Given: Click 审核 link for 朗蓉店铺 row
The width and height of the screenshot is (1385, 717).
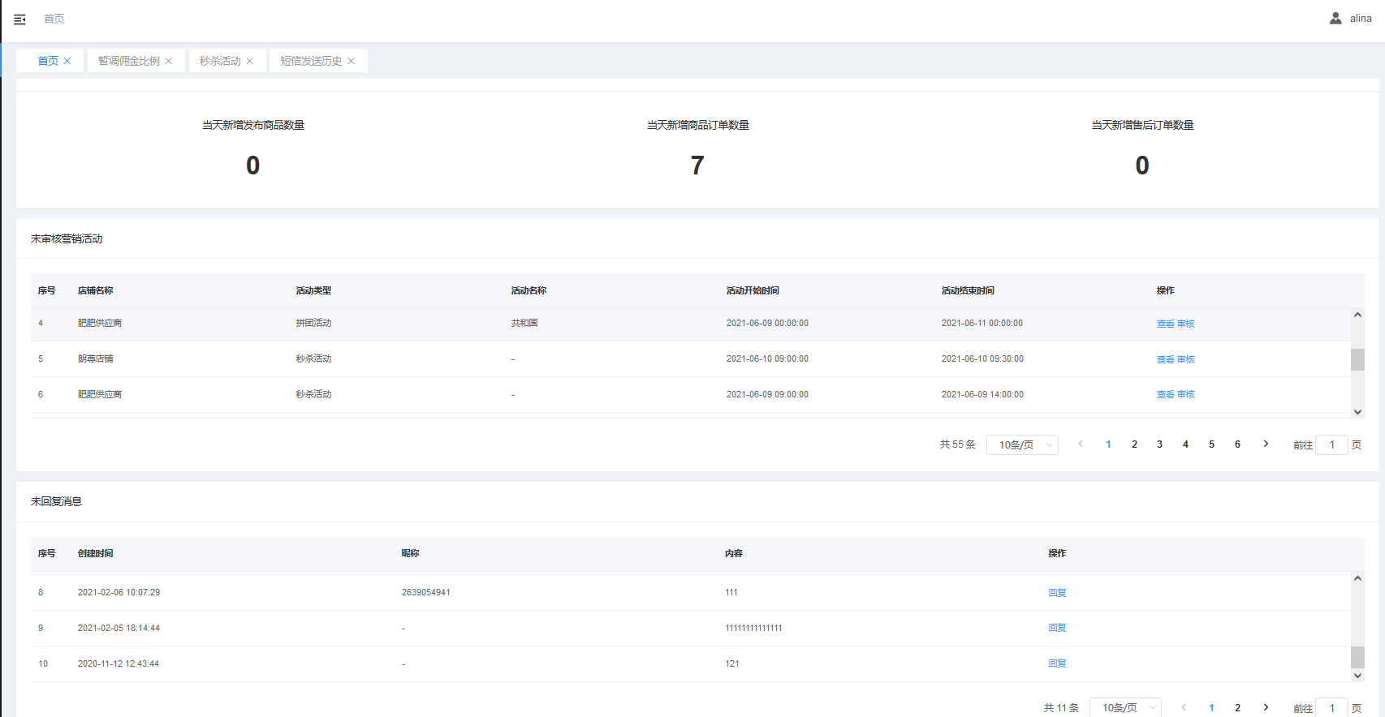Looking at the screenshot, I should coord(1186,359).
